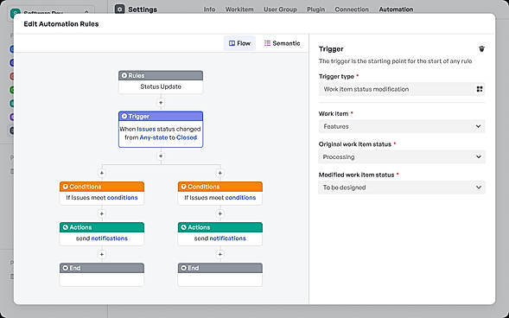
Task: Add step between Rules and Trigger
Action: click(x=161, y=103)
